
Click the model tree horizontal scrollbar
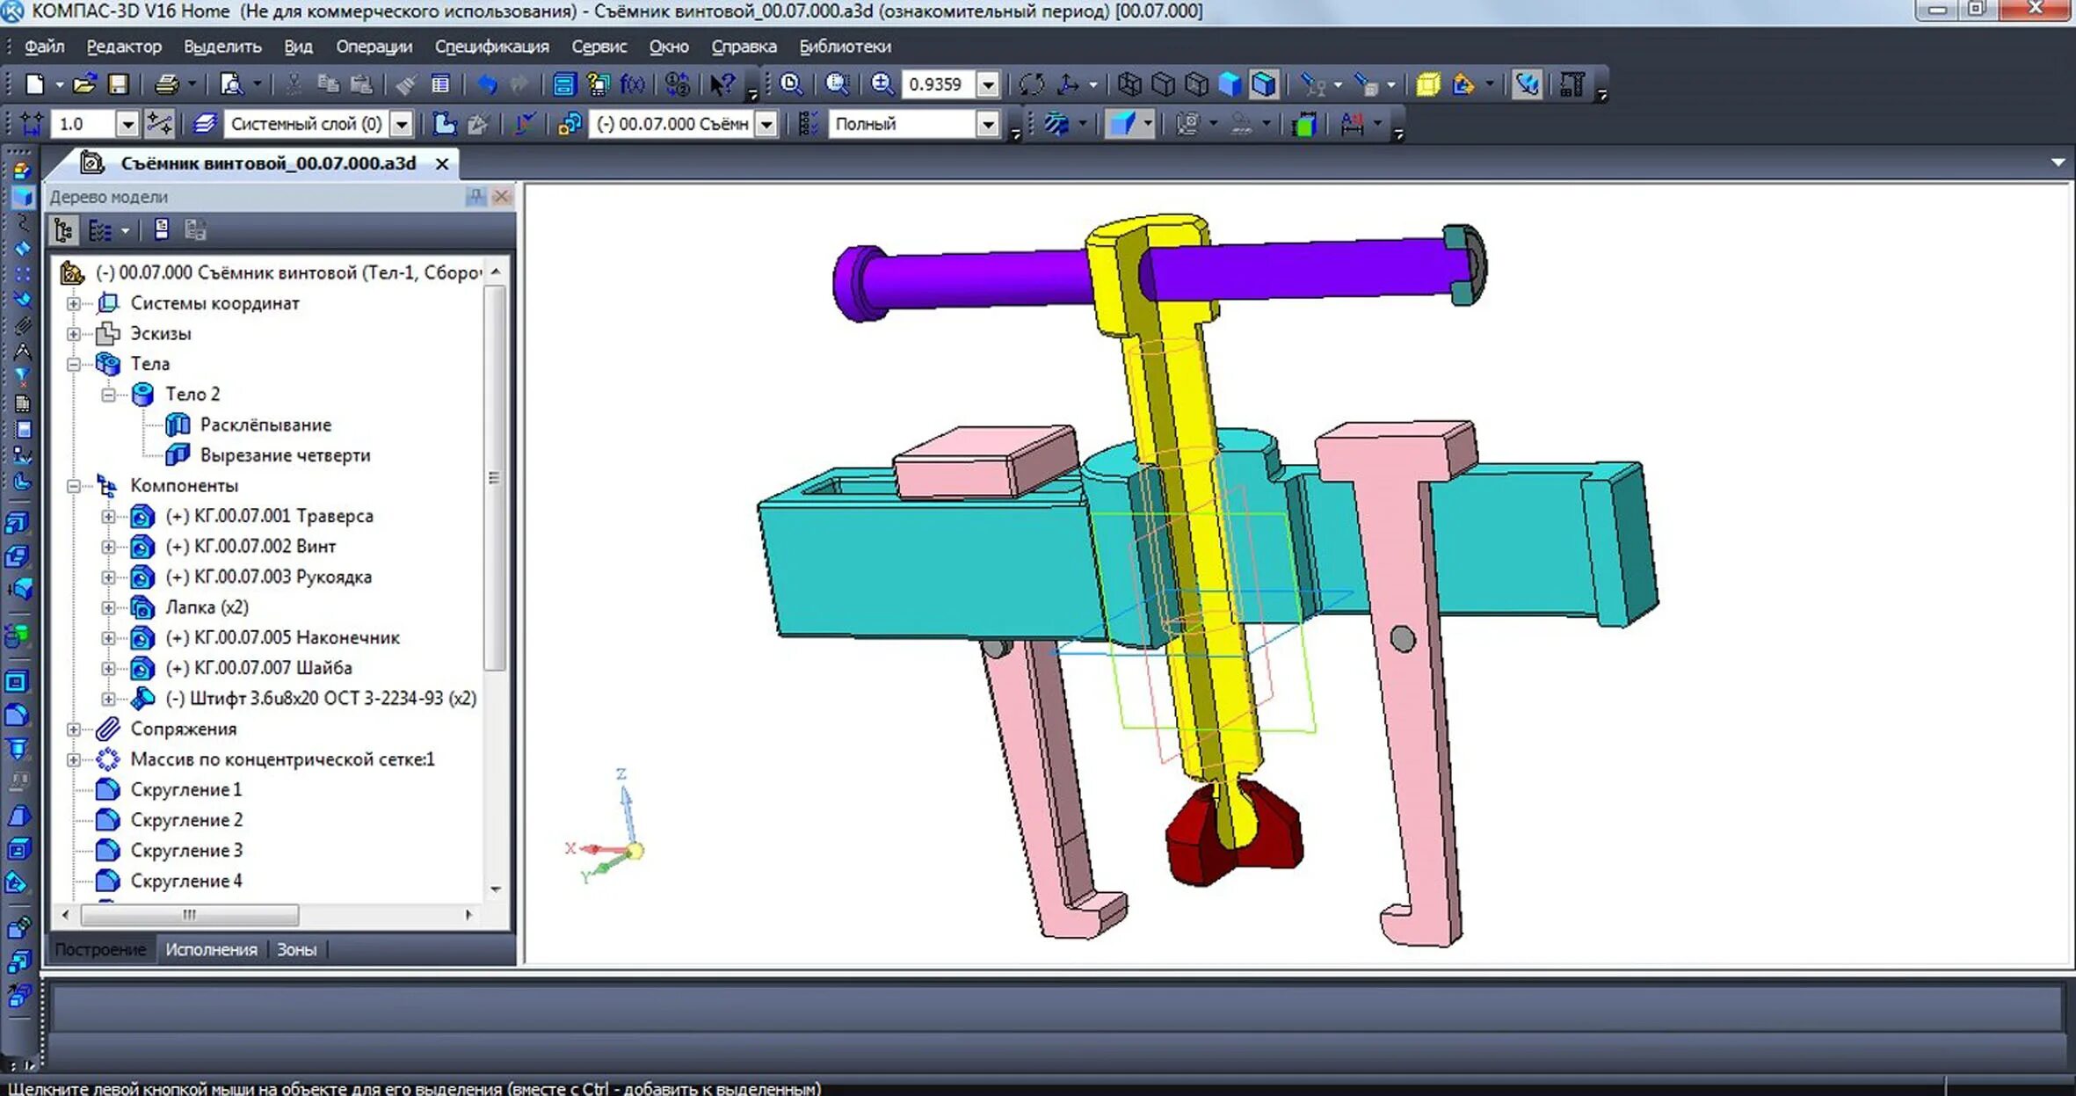(189, 915)
